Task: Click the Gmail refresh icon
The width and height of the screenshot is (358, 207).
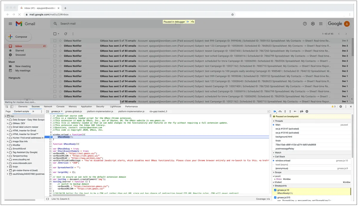Action: pyautogui.click(x=66, y=34)
